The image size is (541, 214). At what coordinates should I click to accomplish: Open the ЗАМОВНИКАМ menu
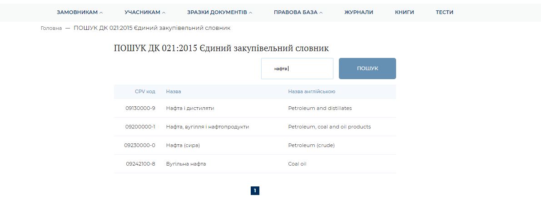(79, 12)
